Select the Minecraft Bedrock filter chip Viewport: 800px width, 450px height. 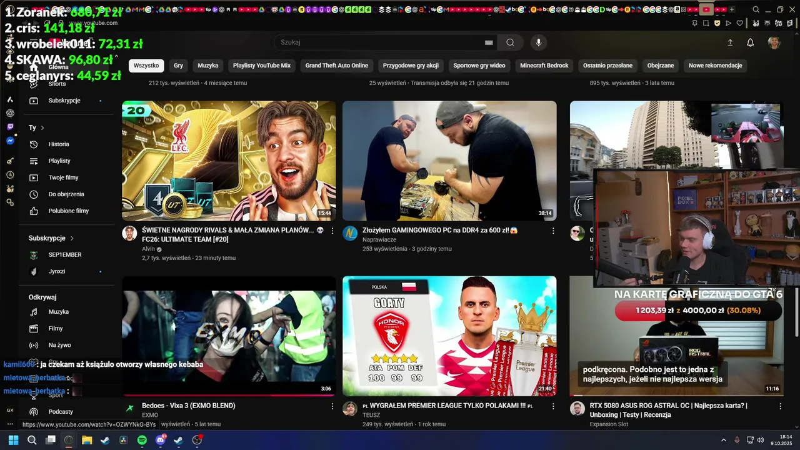[544, 66]
